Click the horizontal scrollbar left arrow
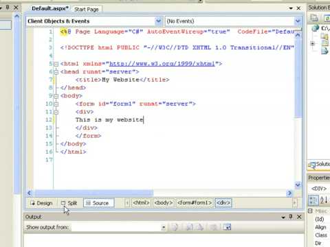Image resolution: width=330 pixels, height=247 pixels. pos(30,193)
